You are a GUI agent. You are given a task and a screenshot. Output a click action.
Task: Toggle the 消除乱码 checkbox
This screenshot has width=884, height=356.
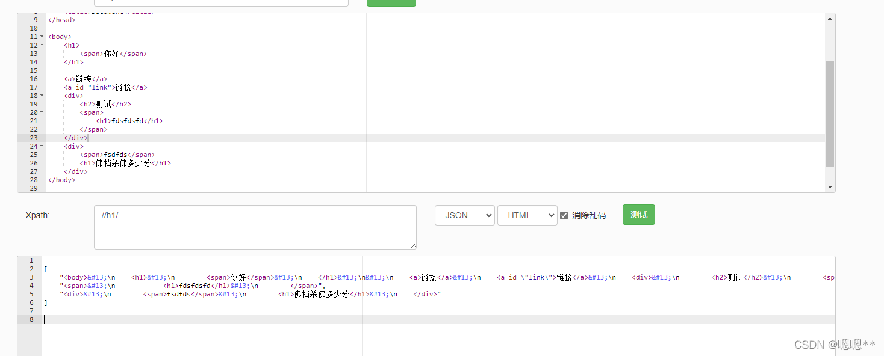click(x=564, y=215)
